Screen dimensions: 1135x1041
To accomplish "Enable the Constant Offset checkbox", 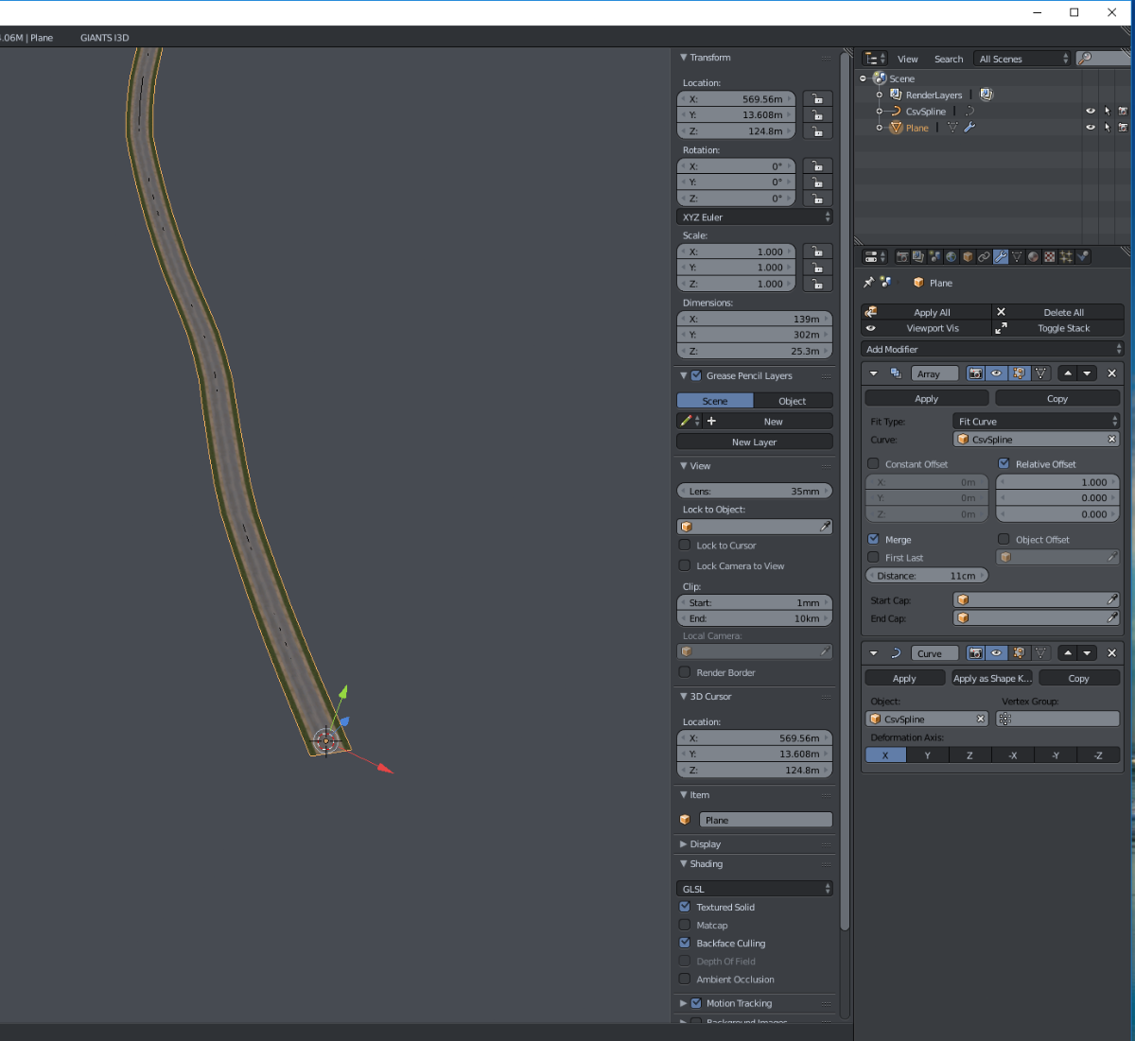I will point(873,464).
